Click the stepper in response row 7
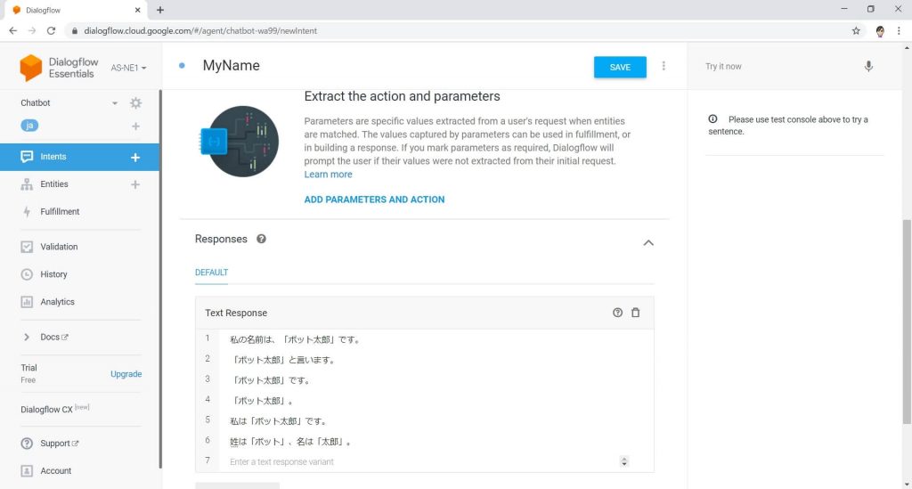Viewport: 912px width, 489px height. [x=624, y=461]
